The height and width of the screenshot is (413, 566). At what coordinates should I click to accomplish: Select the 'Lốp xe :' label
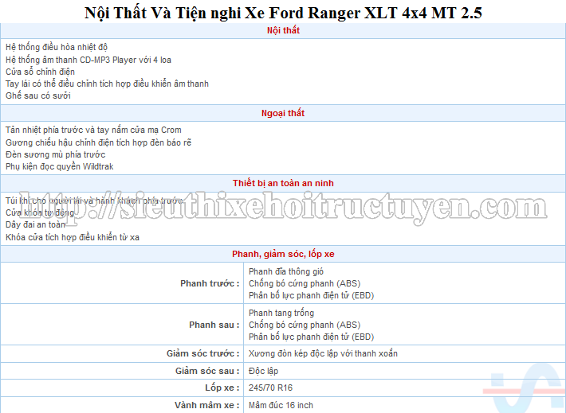[x=222, y=388]
